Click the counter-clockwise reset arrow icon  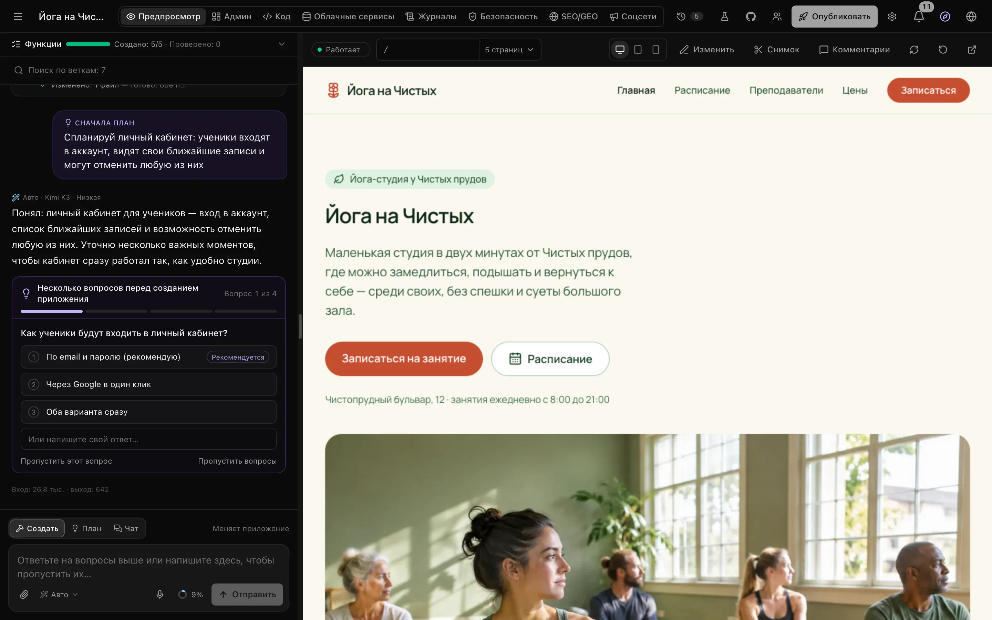(x=943, y=50)
